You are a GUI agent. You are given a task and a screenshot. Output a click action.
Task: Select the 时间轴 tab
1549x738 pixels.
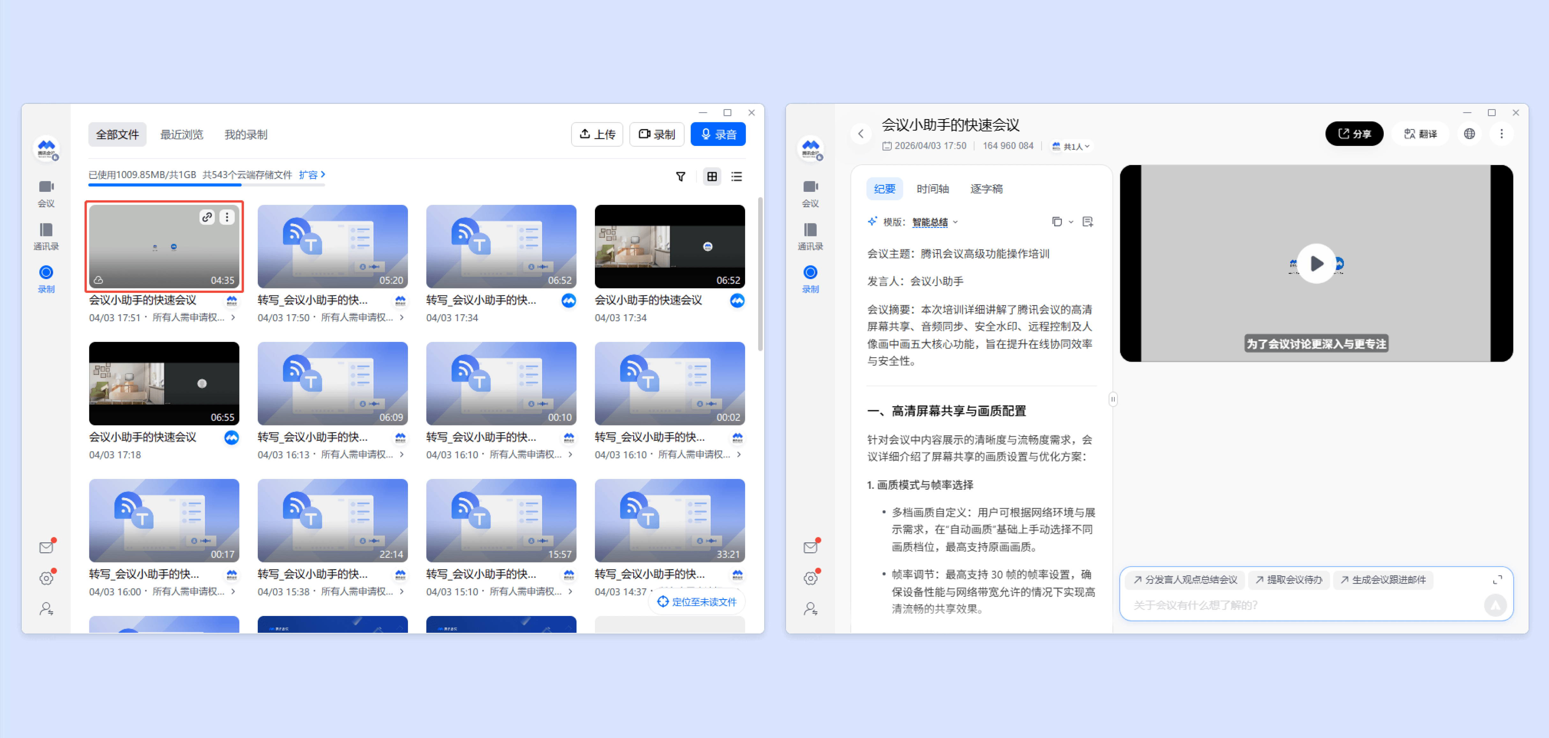(932, 189)
